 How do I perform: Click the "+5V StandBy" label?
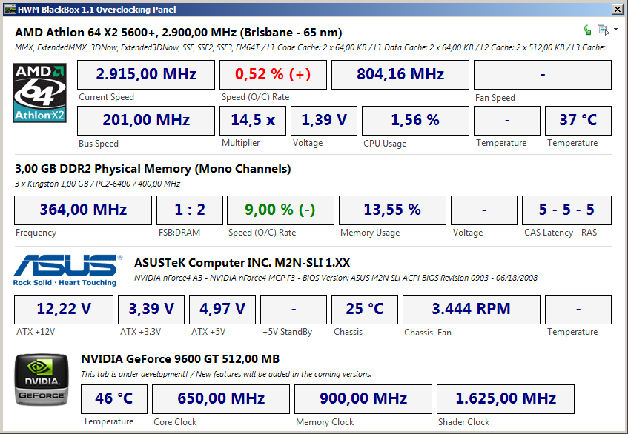click(x=287, y=332)
